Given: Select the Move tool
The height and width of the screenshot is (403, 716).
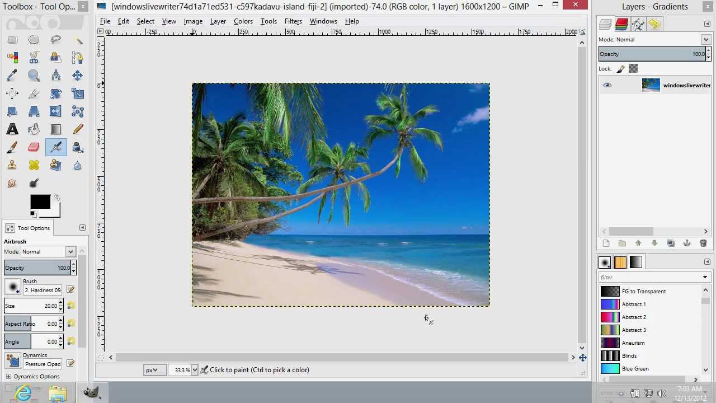Looking at the screenshot, I should tap(77, 76).
